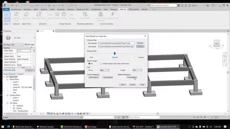This screenshot has width=230, height=129.
Task: Click the Save icon in quick access toolbar
Action: pyautogui.click(x=13, y=5)
